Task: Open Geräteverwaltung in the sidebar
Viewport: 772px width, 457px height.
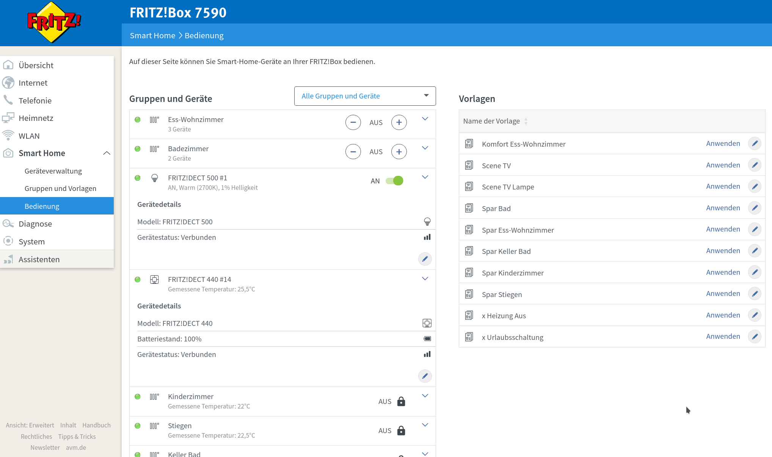Action: [x=53, y=171]
